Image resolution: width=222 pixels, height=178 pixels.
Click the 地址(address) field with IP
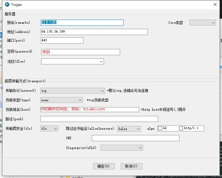pyautogui.click(x=94, y=32)
